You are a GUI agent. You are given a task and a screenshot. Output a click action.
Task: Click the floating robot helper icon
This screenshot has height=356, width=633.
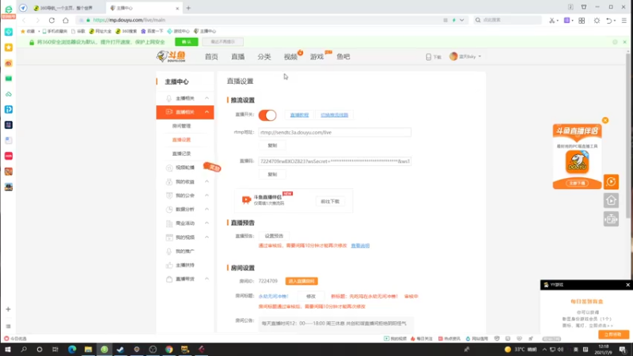pyautogui.click(x=611, y=219)
